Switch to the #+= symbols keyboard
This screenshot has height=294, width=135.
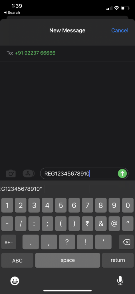(9, 242)
